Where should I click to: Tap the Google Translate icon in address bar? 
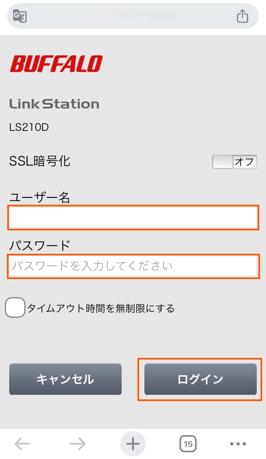click(20, 16)
